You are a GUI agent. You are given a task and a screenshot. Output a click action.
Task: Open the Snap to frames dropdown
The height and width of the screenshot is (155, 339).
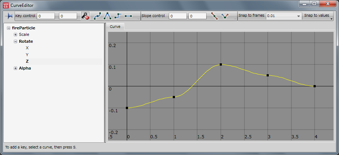pos(284,16)
